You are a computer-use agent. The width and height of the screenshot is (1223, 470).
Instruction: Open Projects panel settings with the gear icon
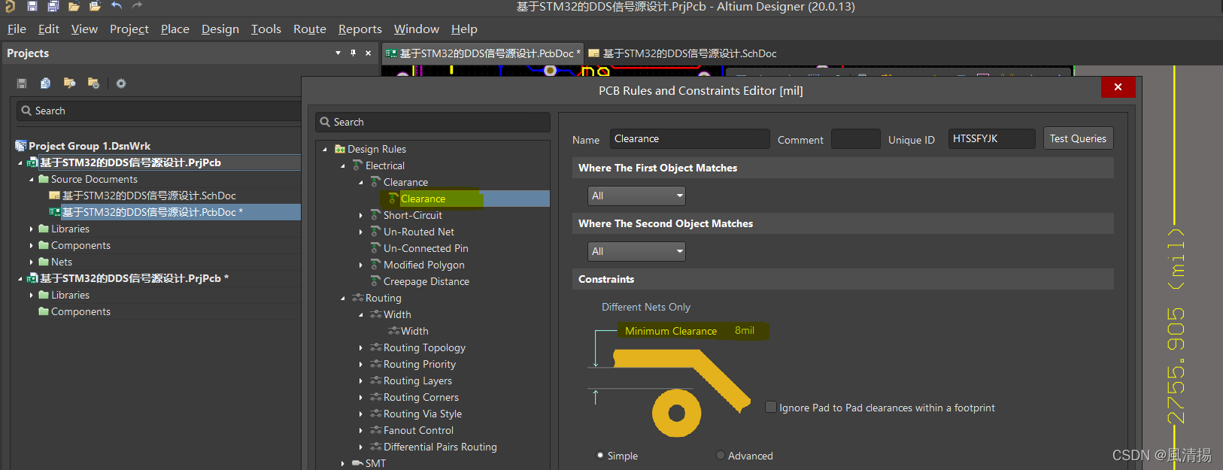click(121, 83)
